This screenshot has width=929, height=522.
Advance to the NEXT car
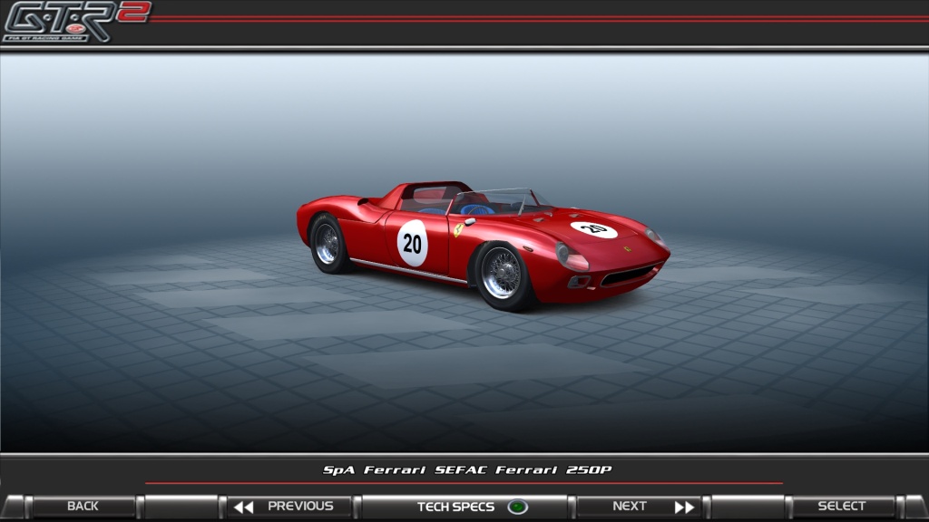click(x=640, y=507)
